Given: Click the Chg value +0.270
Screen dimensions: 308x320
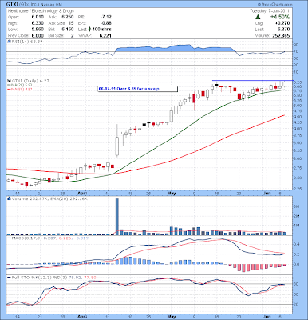Looking at the screenshot, I should click(282, 23).
